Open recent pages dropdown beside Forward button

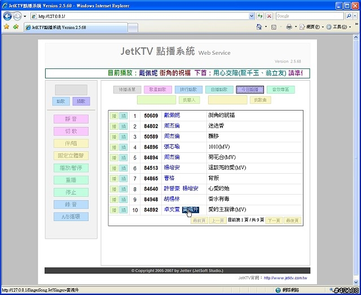[x=25, y=16]
